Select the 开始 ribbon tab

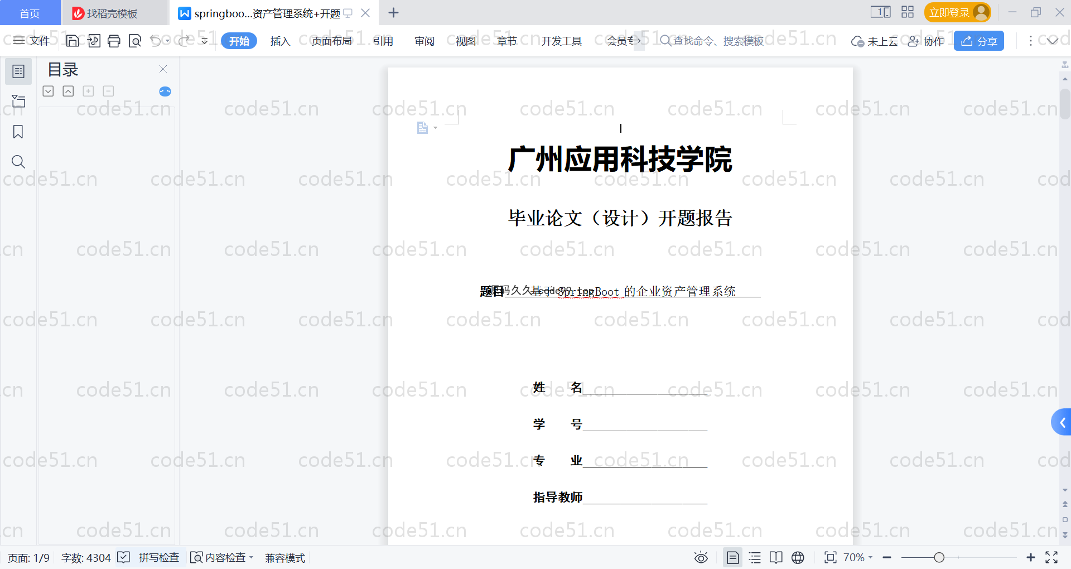(239, 41)
